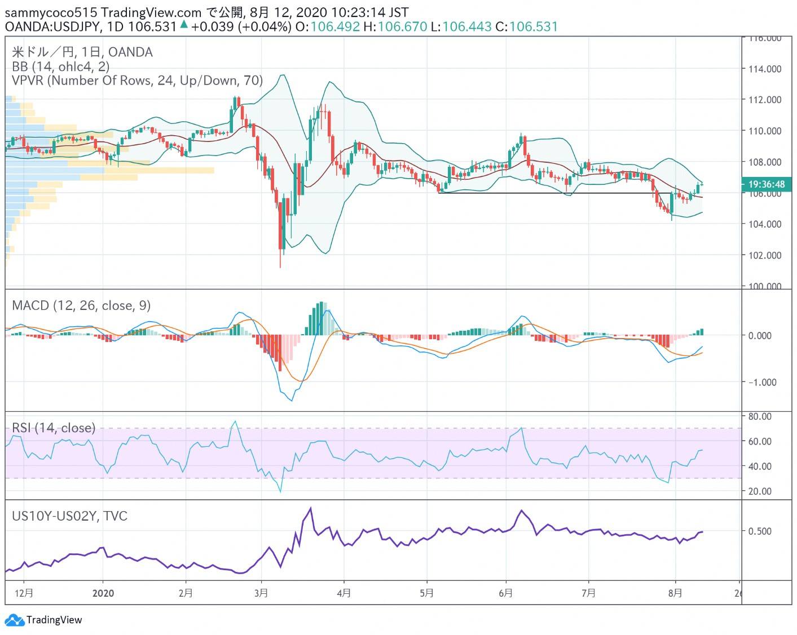Image resolution: width=797 pixels, height=635 pixels.
Task: Click the RSI 40.00 axis label
Action: pos(760,466)
